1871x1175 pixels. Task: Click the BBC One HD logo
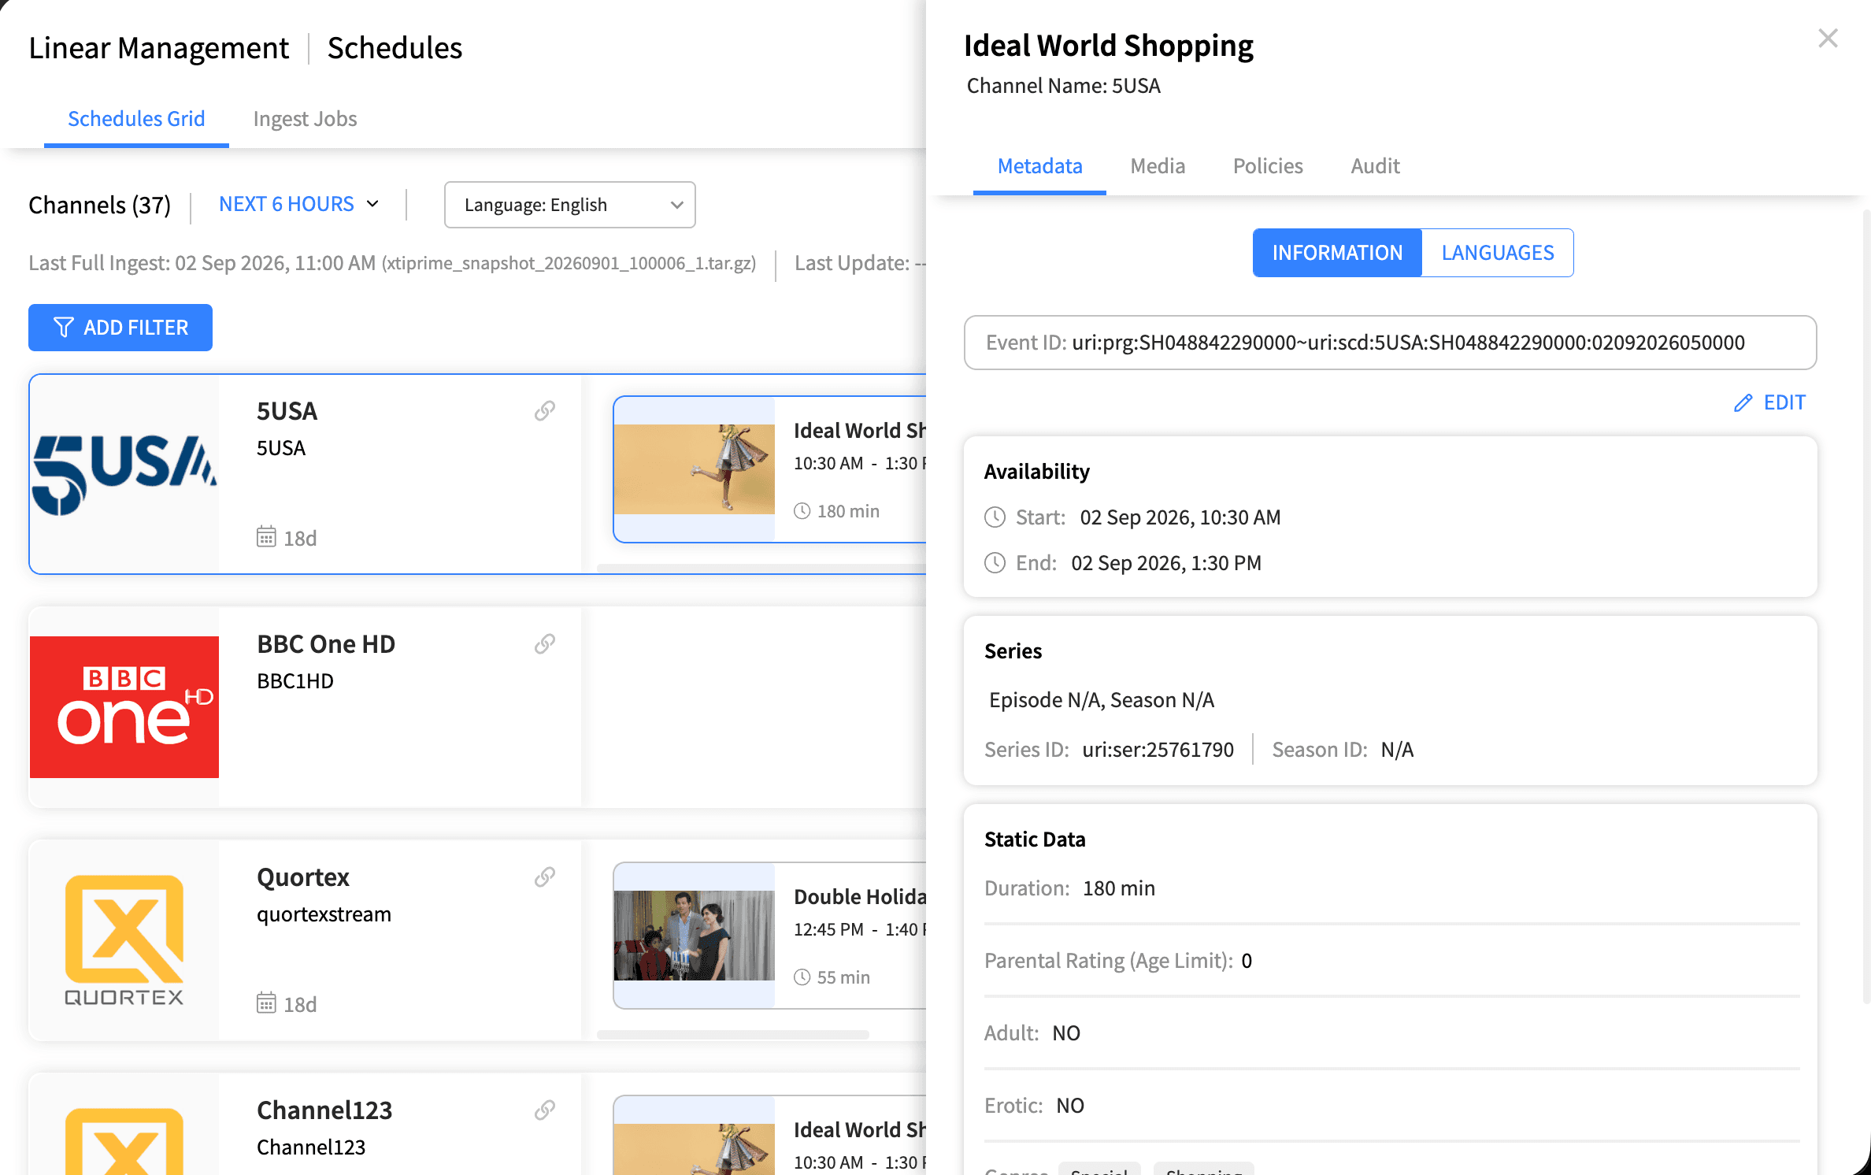(124, 707)
